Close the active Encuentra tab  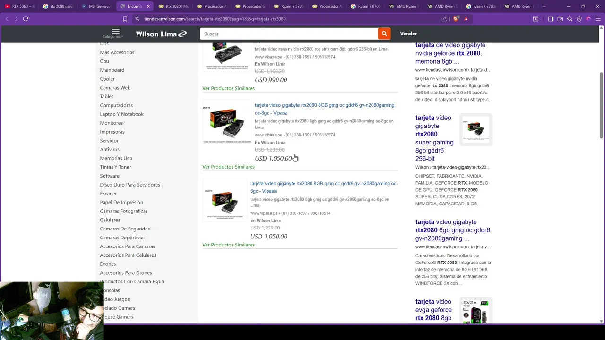148,6
